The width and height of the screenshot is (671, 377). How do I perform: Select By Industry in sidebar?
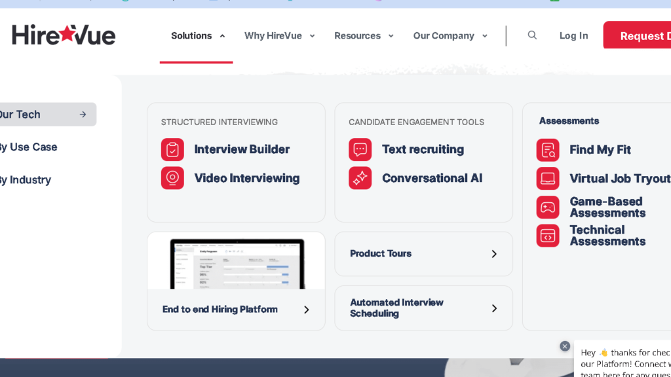26,180
